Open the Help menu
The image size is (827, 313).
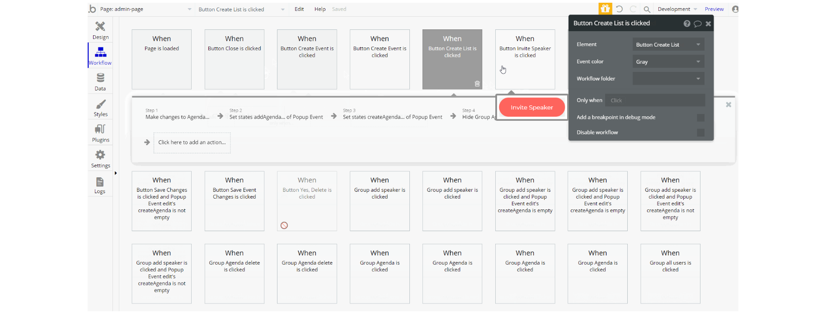click(x=320, y=9)
